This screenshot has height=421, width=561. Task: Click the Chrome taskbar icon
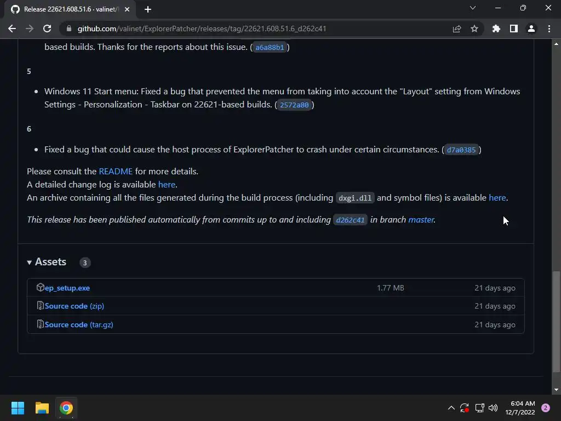pos(66,408)
